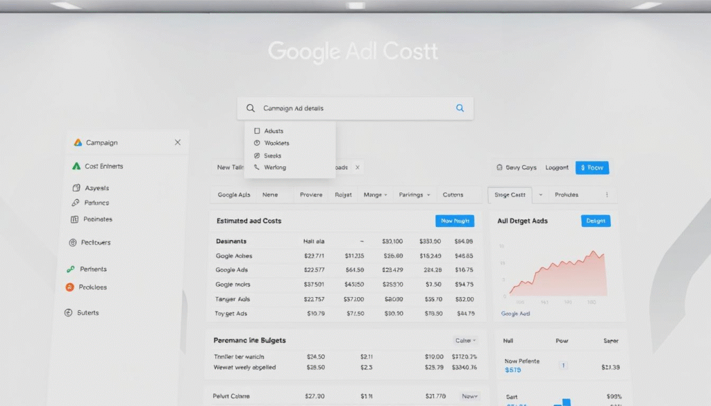Select the orange Proklees sidebar icon

[x=69, y=287]
